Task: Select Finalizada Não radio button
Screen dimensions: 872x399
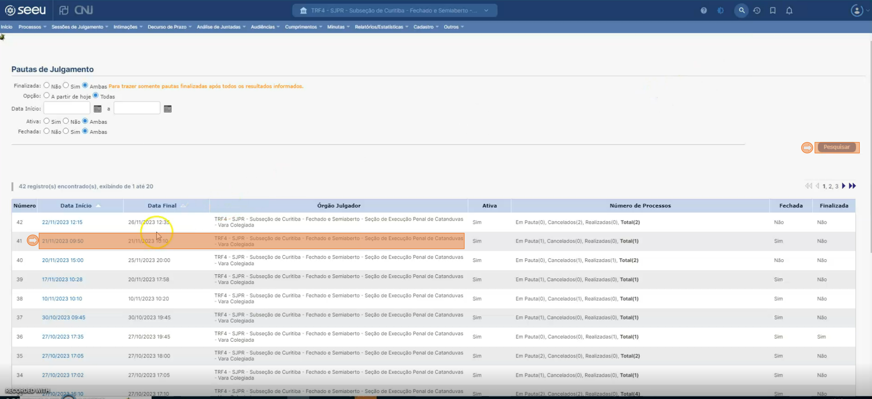Action: point(46,86)
